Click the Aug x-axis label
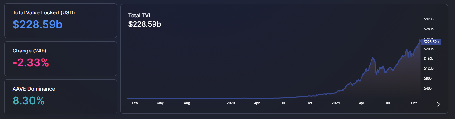The image size is (455, 119). click(x=187, y=103)
